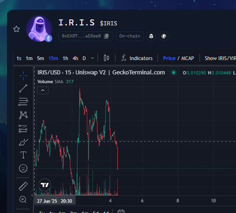Select the D daily timeframe
Screen dimensions: 236x213
(x=84, y=58)
